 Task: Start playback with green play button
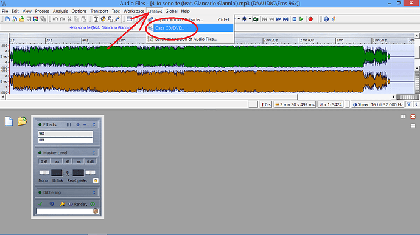[x=301, y=19]
